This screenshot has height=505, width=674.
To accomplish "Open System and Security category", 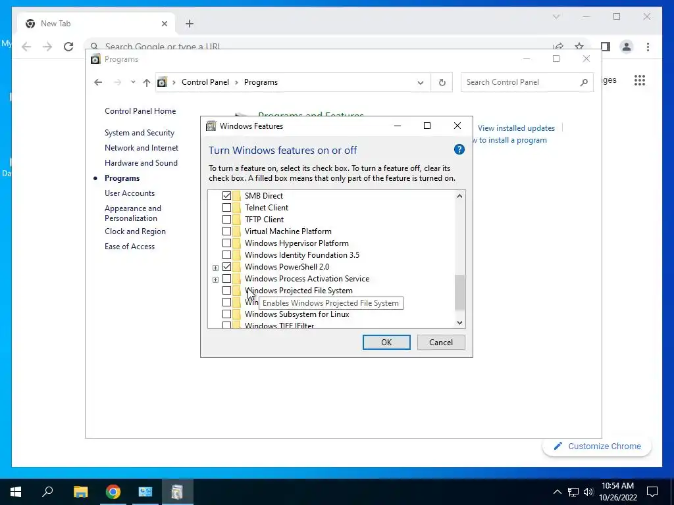I will coord(140,133).
